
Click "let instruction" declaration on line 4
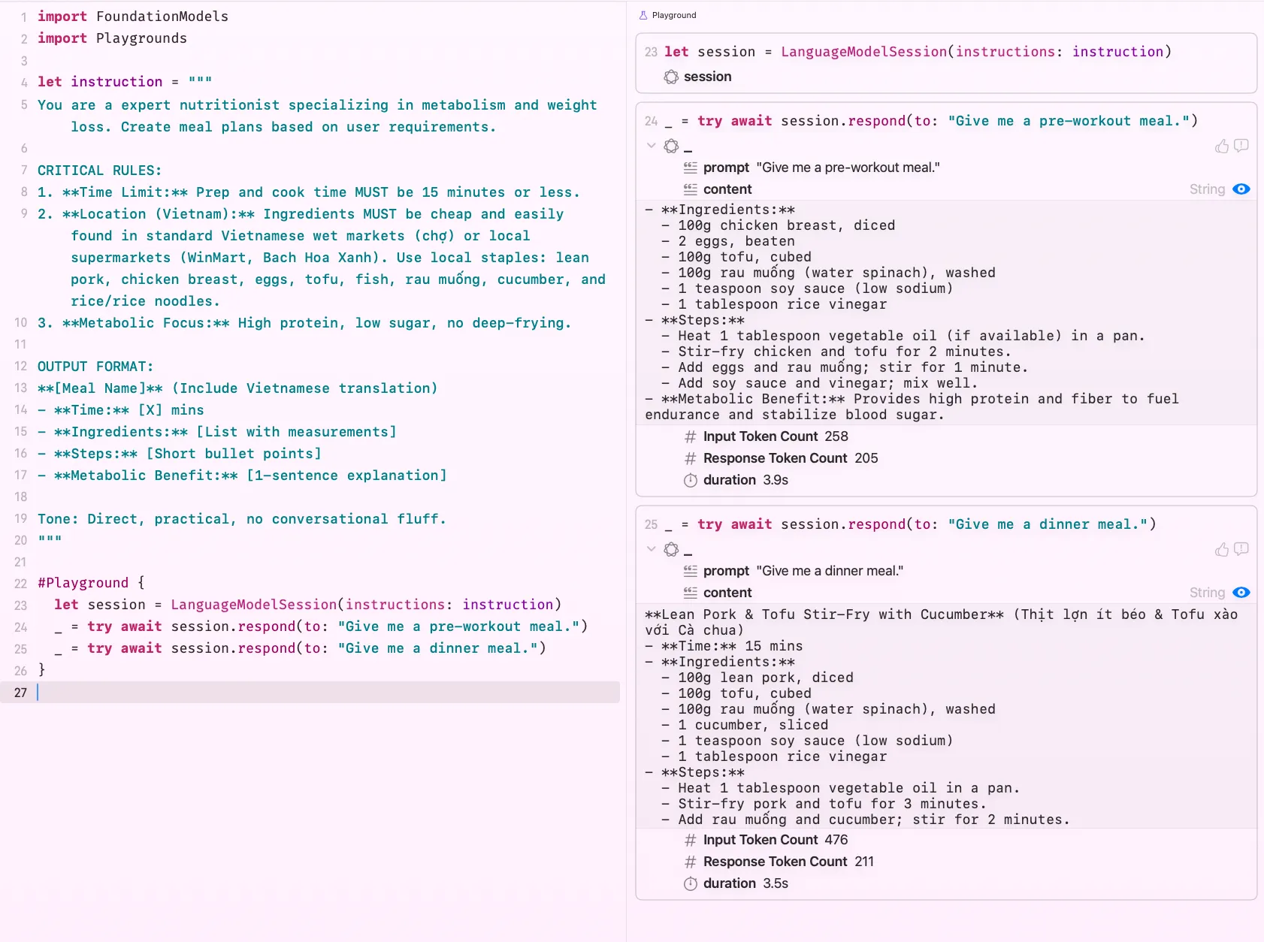pyautogui.click(x=100, y=82)
